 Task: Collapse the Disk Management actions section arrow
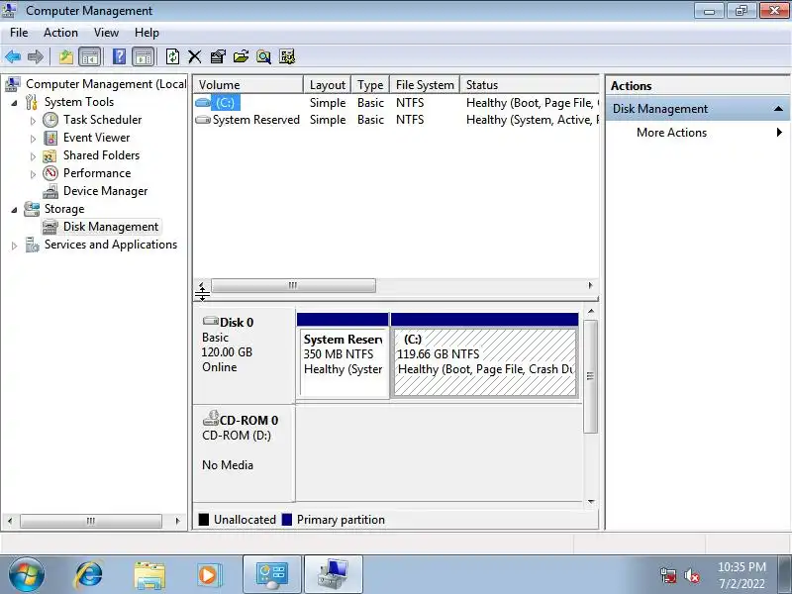tap(778, 109)
